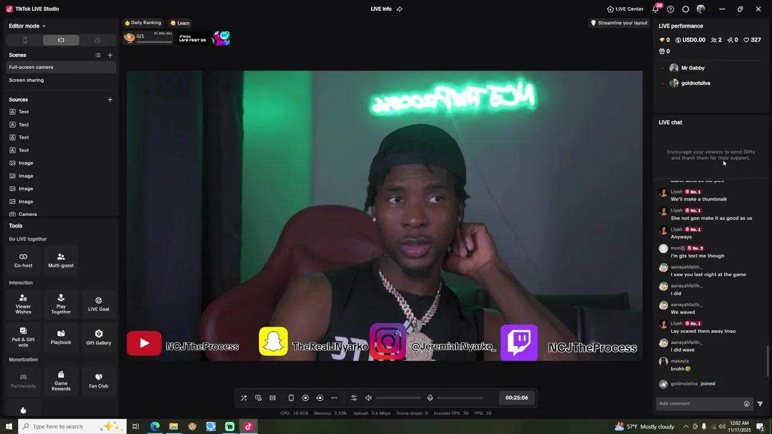Add a new scene with plus icon
The height and width of the screenshot is (434, 772).
click(110, 55)
